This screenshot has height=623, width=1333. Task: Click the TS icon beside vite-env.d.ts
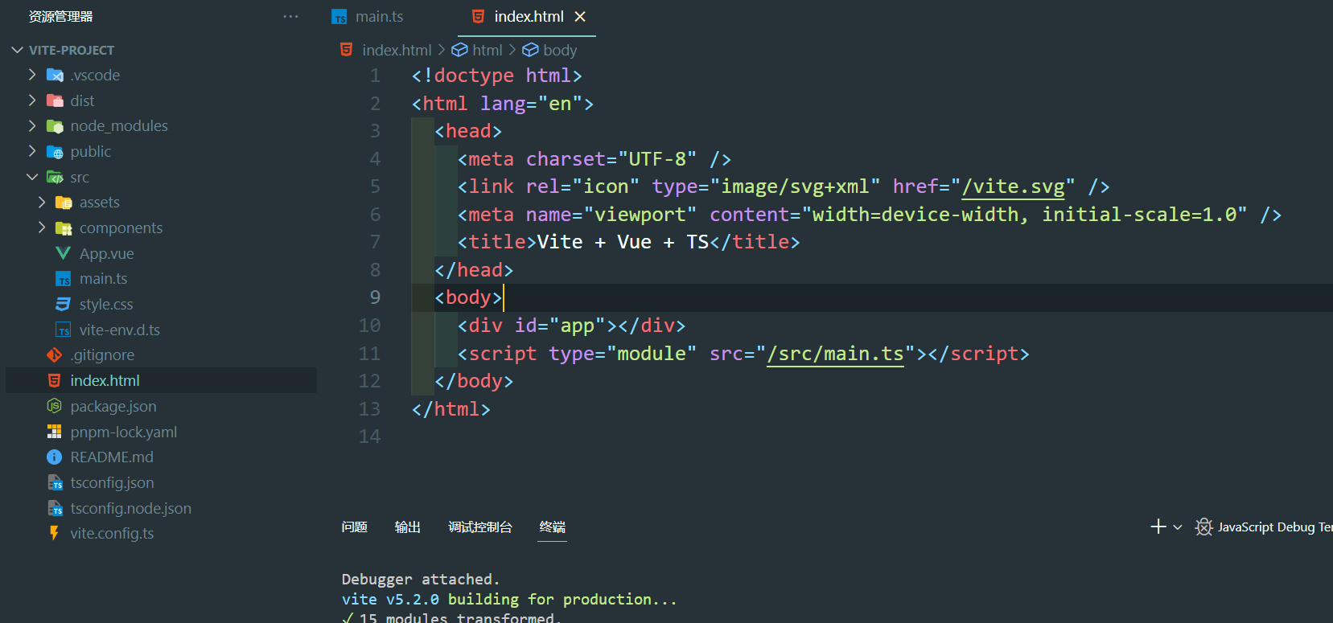pos(64,330)
